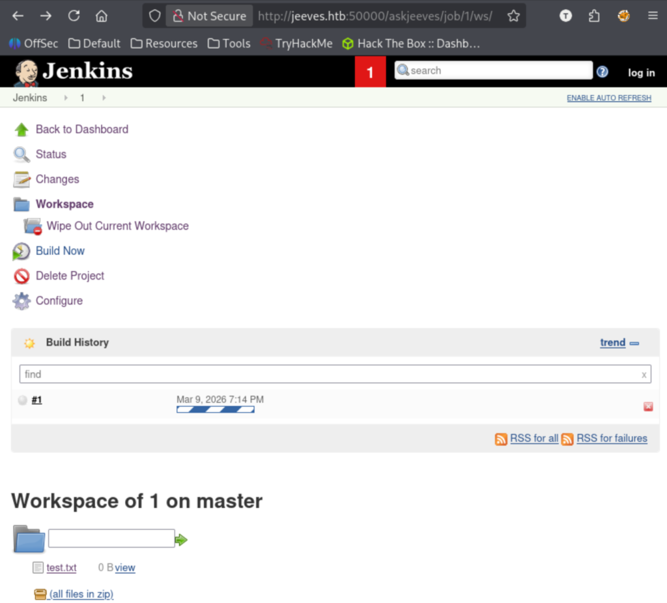
Task: Click the search help question mark icon
Action: (603, 72)
